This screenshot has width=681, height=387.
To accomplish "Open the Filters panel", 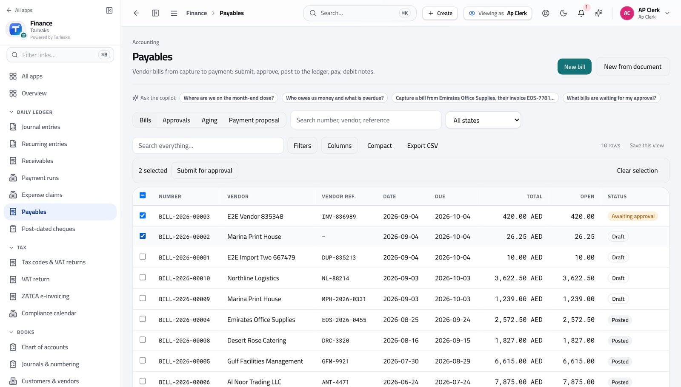I will [302, 146].
